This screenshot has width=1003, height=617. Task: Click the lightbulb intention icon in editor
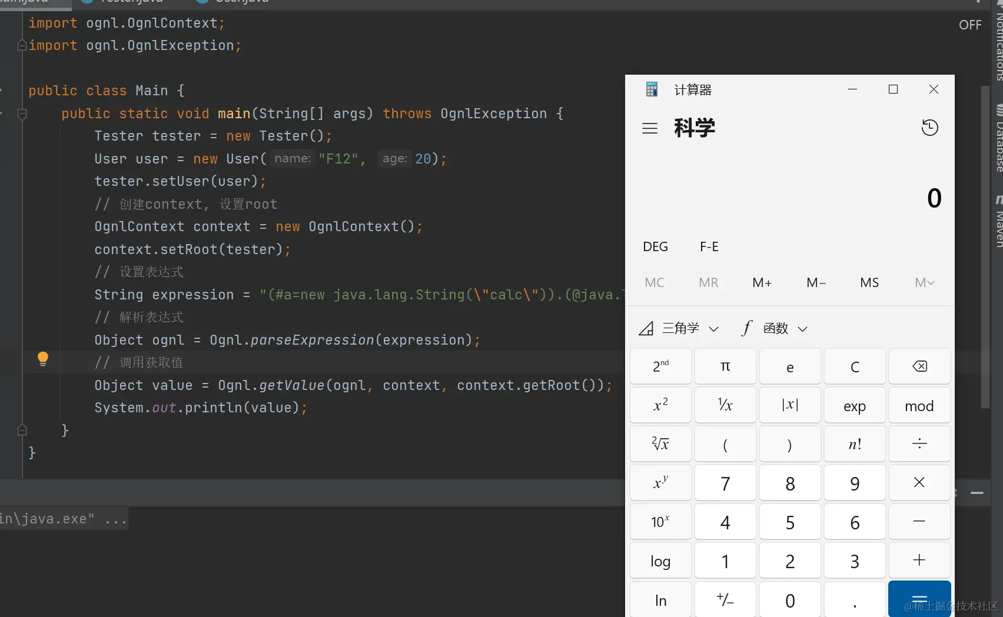click(x=43, y=359)
